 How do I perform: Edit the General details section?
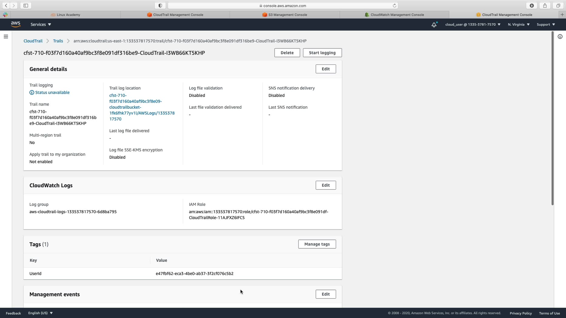pos(325,69)
